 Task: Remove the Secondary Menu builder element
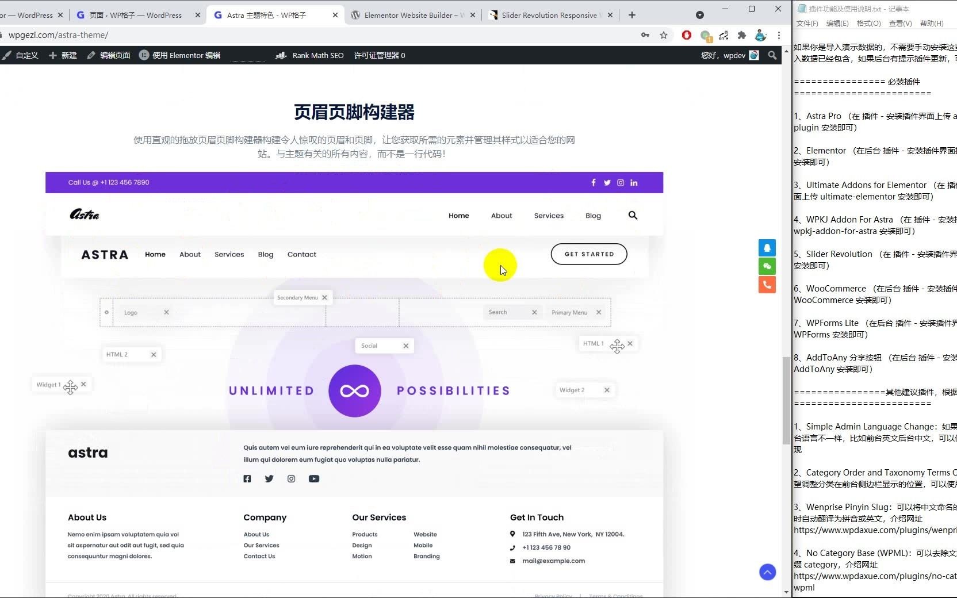click(x=325, y=297)
